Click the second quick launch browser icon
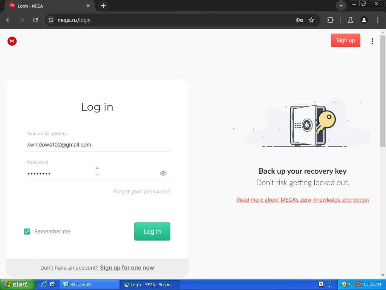This screenshot has width=386, height=290. pos(52,285)
